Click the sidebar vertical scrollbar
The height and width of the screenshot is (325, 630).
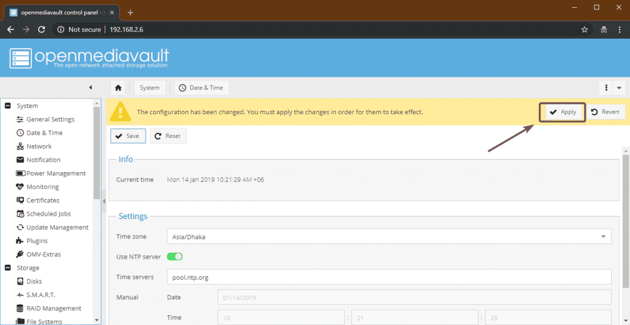tap(96, 153)
